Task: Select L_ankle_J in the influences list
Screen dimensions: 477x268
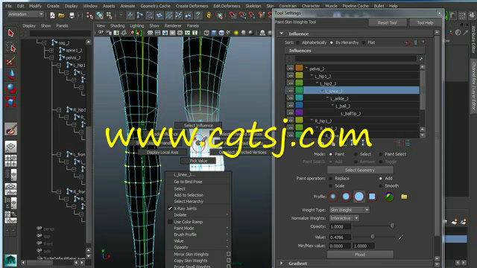Action: point(339,99)
